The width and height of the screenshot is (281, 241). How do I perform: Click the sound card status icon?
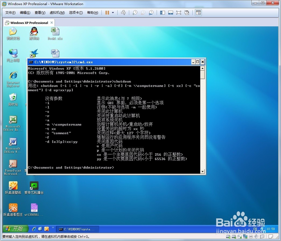pos(257,237)
